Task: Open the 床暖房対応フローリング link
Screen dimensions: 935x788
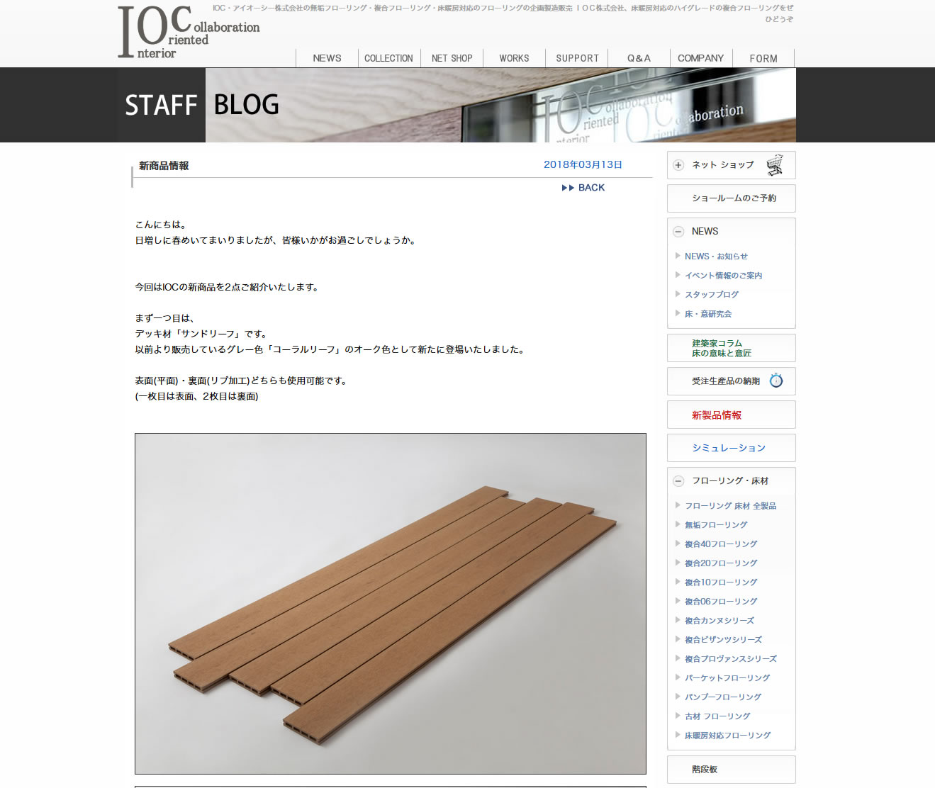Action: (x=727, y=736)
